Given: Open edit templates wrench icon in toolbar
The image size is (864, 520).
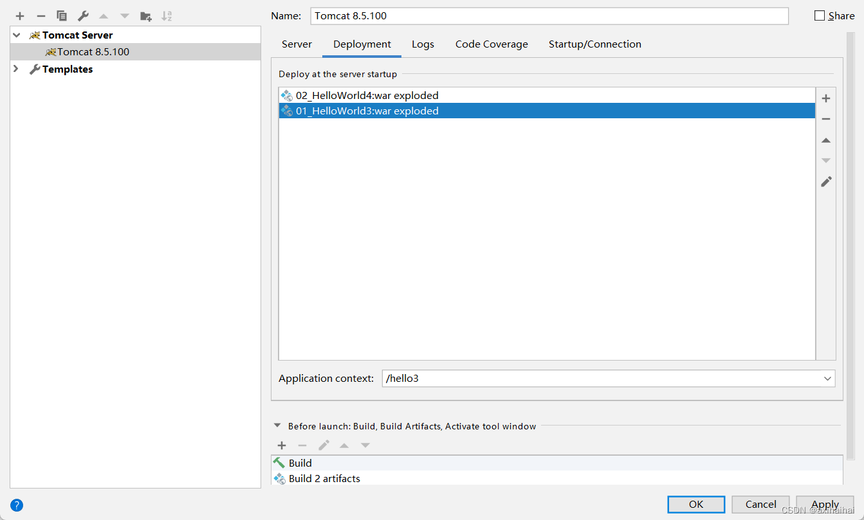Looking at the screenshot, I should 83,16.
